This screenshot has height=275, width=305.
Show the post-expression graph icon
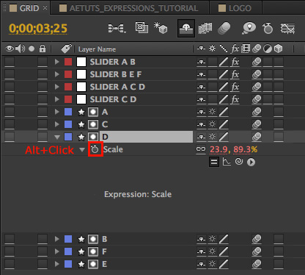click(x=227, y=162)
